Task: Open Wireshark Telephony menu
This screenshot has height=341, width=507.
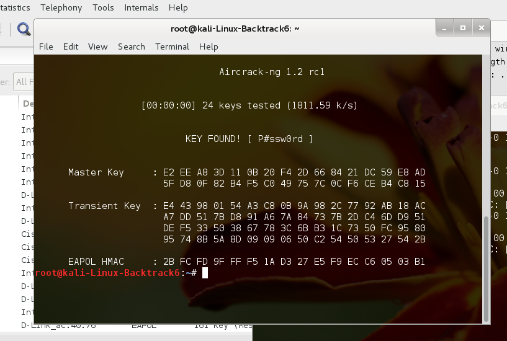Action: [61, 7]
